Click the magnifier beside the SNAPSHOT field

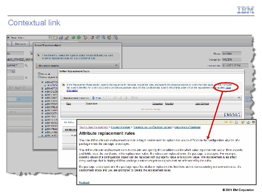pyautogui.click(x=26, y=65)
